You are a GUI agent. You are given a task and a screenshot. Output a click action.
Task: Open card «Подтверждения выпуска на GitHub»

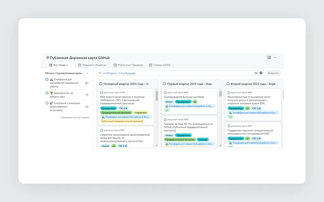tap(184, 97)
